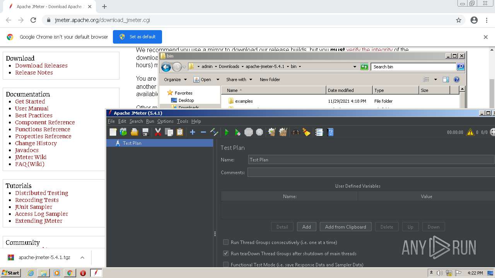Click New folder in Explorer toolbar

[x=270, y=80]
